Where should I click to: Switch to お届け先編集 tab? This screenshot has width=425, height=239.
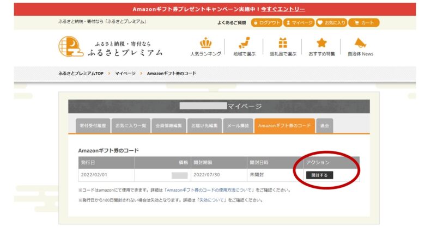click(x=205, y=126)
